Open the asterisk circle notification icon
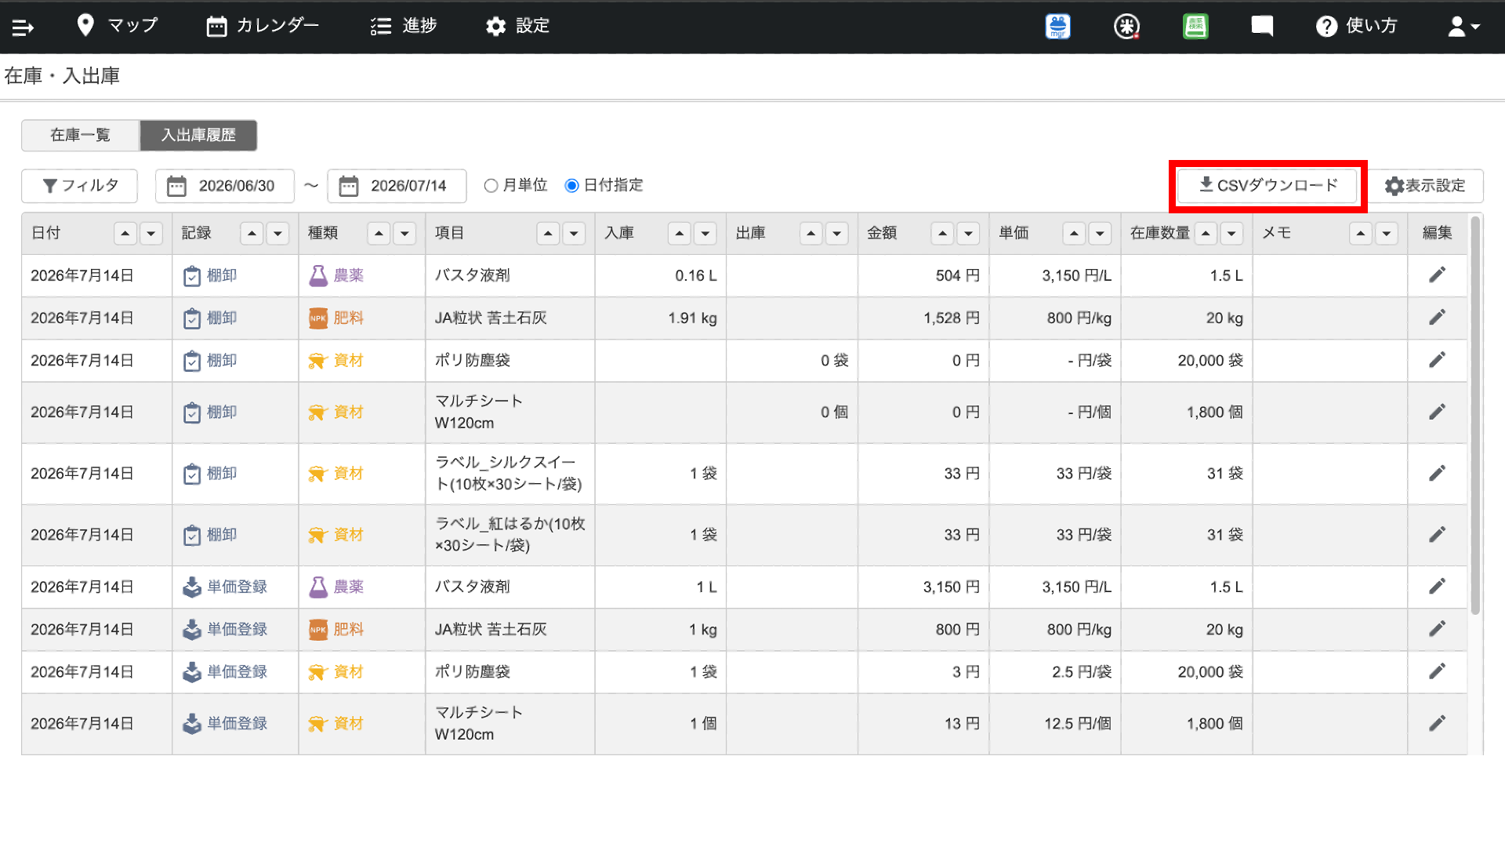1505x847 pixels. tap(1126, 27)
